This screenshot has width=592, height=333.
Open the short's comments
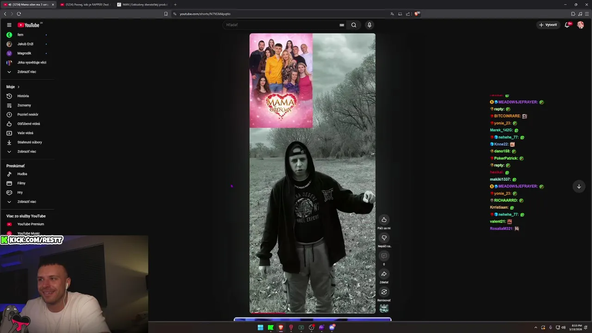pos(384,256)
